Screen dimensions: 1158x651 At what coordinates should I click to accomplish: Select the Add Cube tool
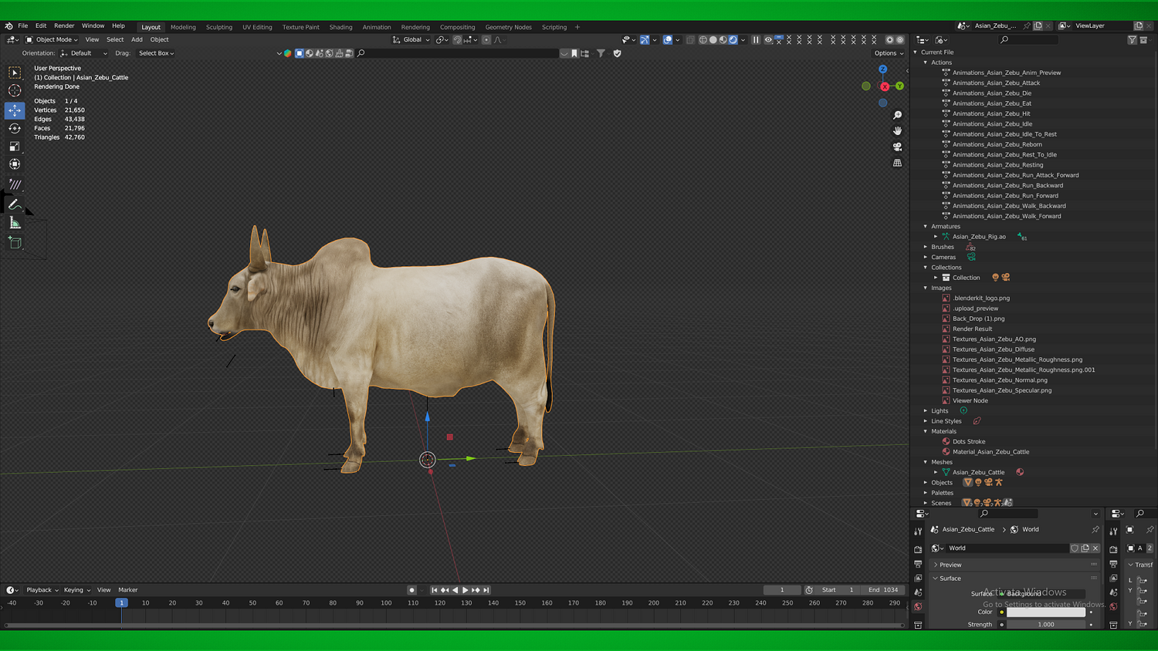point(15,242)
